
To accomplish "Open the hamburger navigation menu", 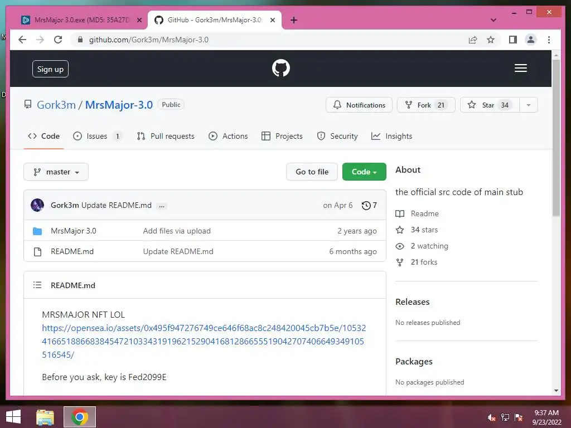I will 520,68.
